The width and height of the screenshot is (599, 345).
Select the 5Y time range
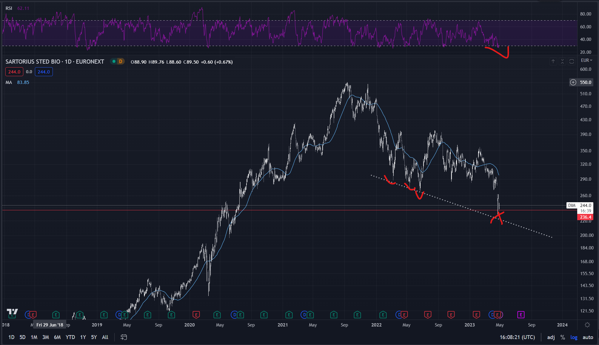click(94, 337)
